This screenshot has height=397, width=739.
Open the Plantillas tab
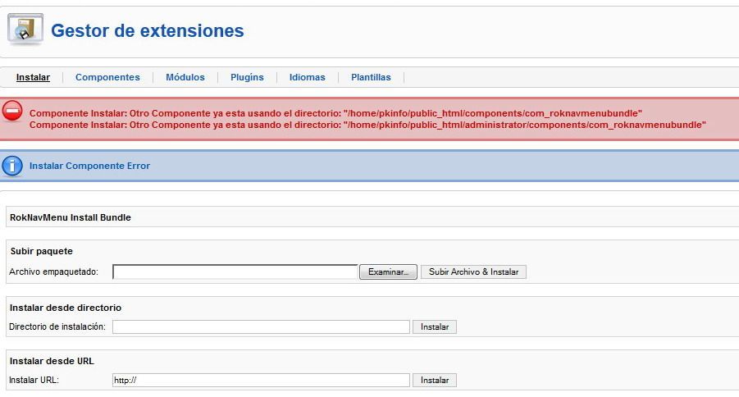coord(371,77)
